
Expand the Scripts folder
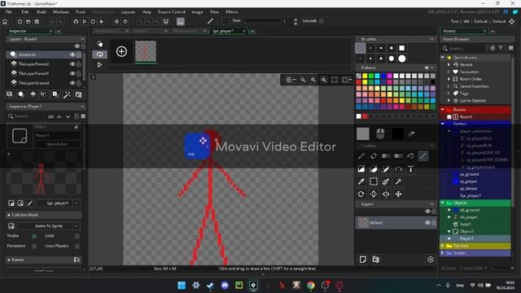[443, 253]
